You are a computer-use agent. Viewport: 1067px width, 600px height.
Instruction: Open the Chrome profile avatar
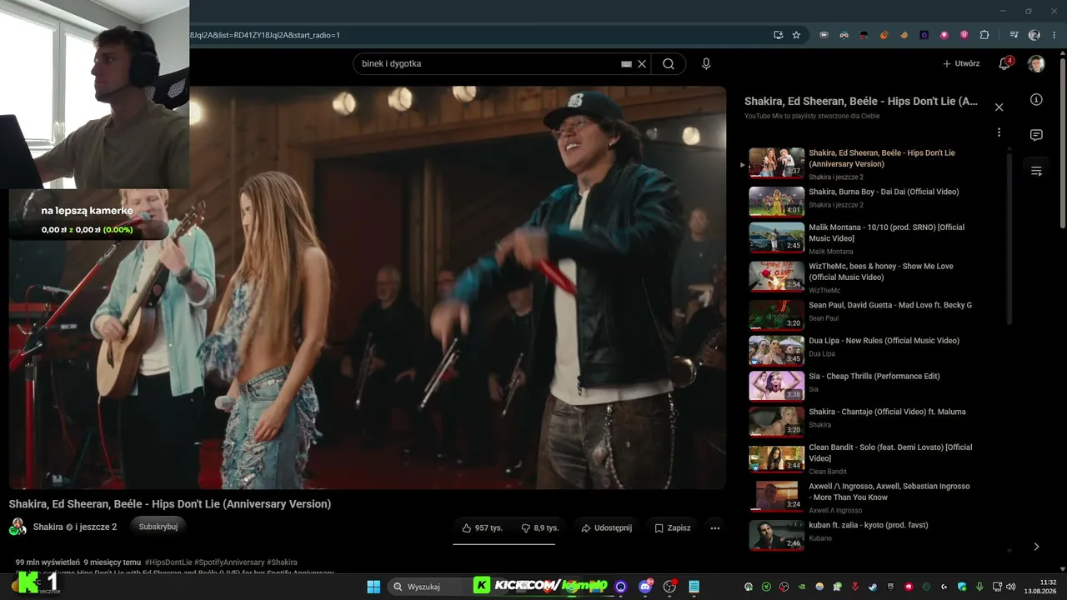[x=1034, y=35]
